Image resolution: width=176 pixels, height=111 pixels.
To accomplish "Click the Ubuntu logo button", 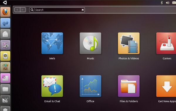I will pos(5,2).
